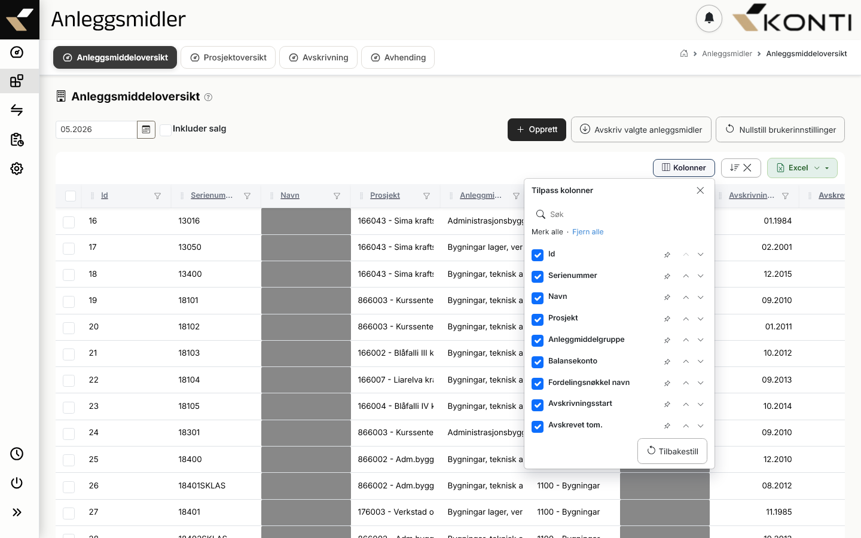This screenshot has width=861, height=538.
Task: Click the Merk alle link
Action: (547, 232)
